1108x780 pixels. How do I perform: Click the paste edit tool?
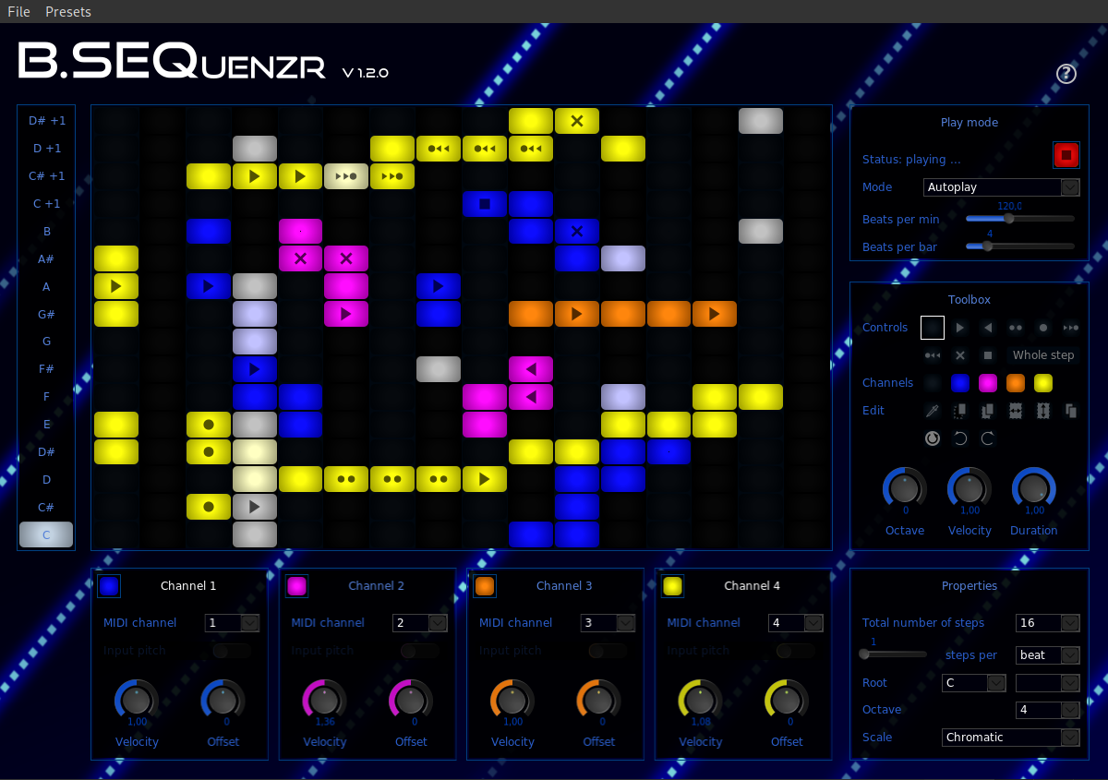coord(1071,411)
